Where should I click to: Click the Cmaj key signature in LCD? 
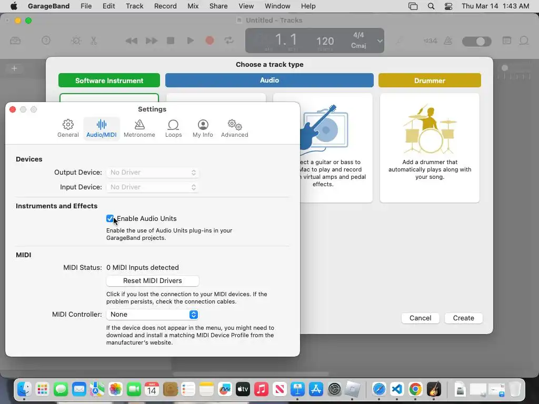(x=358, y=45)
